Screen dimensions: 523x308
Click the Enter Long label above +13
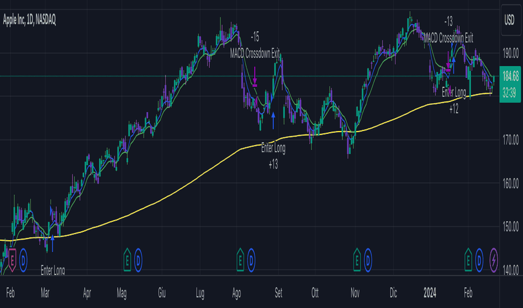click(x=273, y=148)
